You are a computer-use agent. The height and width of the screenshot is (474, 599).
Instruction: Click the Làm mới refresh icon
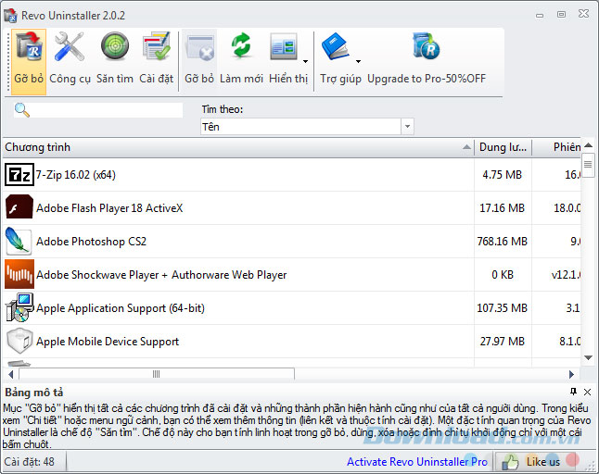coord(241,45)
